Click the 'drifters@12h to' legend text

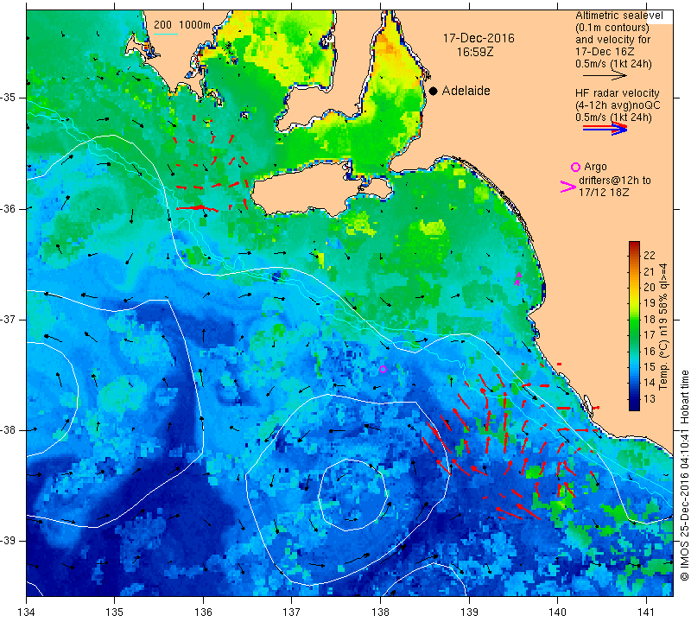[x=614, y=181]
